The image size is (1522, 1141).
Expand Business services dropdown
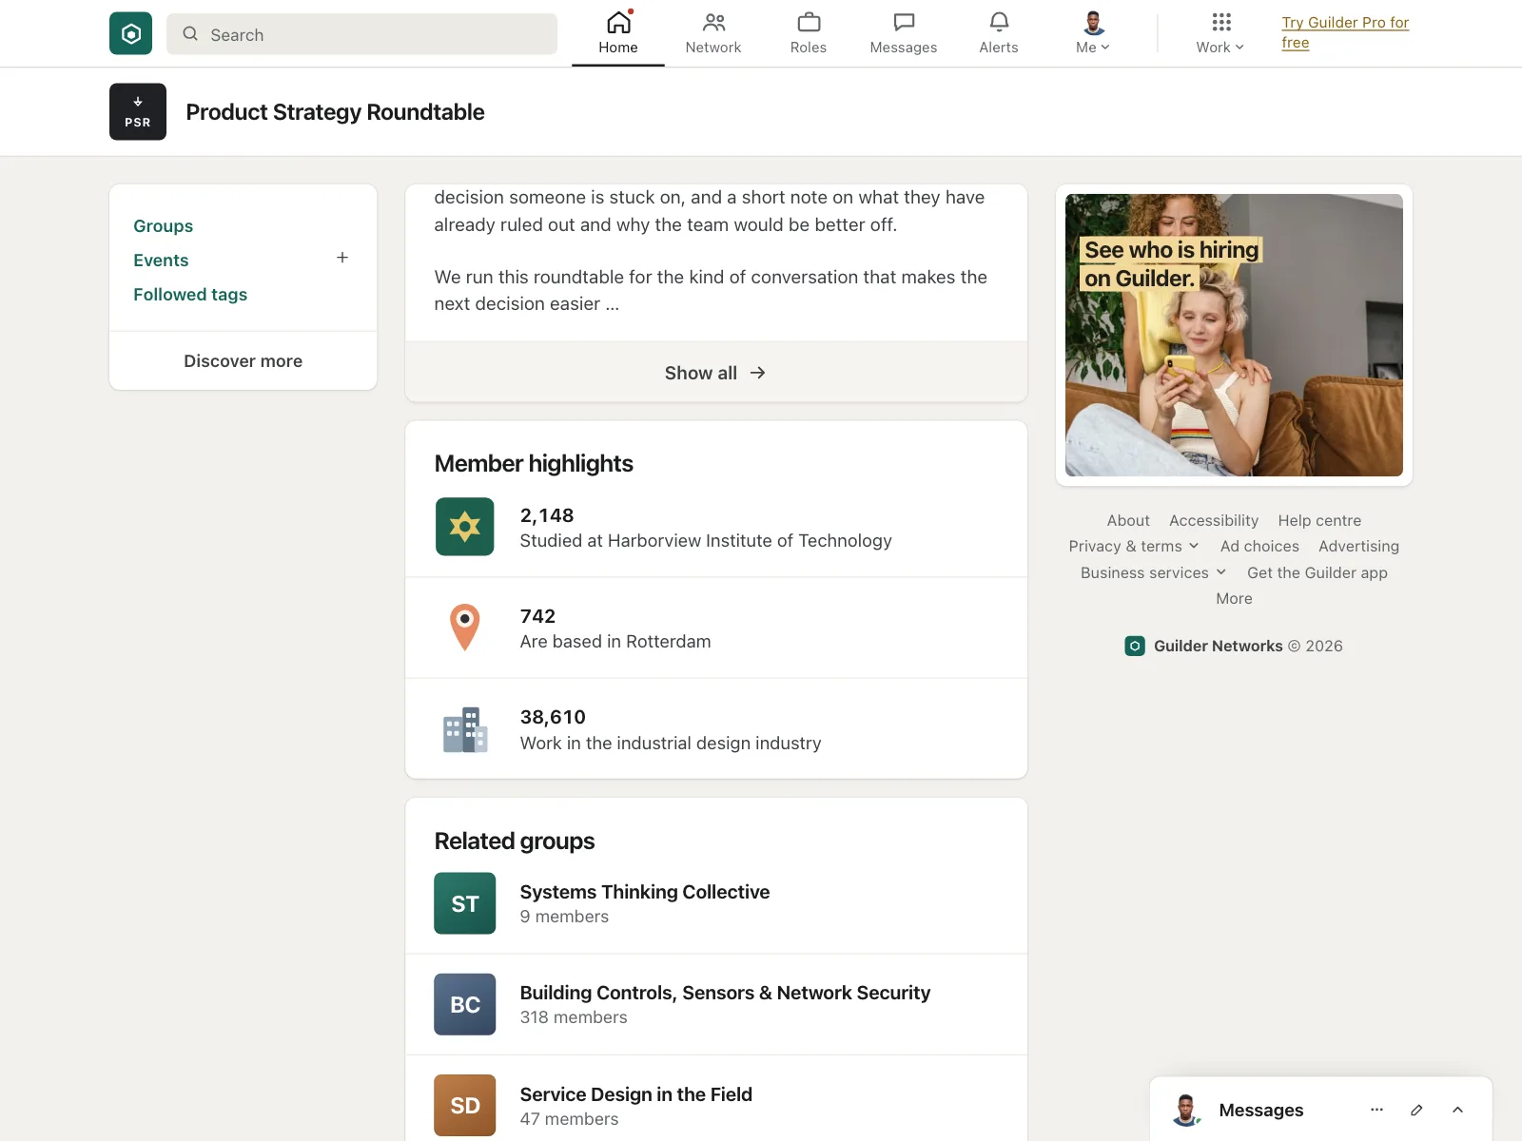[1153, 573]
